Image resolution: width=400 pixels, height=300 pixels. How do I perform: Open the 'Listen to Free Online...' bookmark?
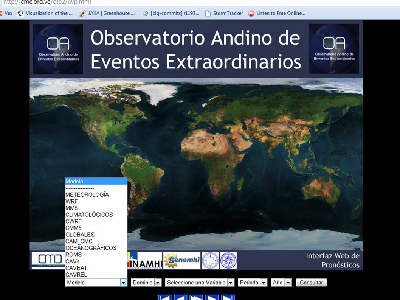[277, 13]
